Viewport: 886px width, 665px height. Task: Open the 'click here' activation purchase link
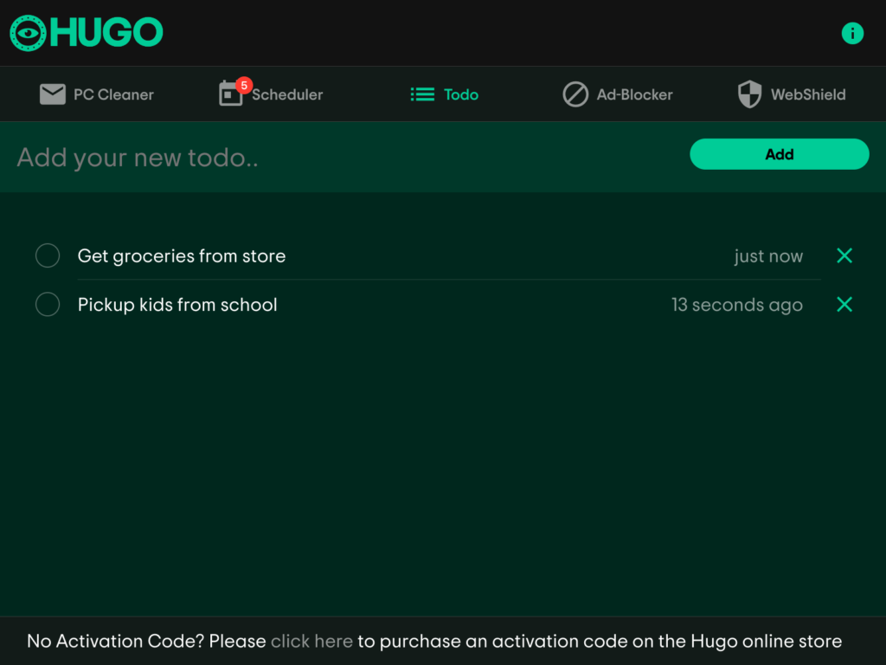(311, 641)
